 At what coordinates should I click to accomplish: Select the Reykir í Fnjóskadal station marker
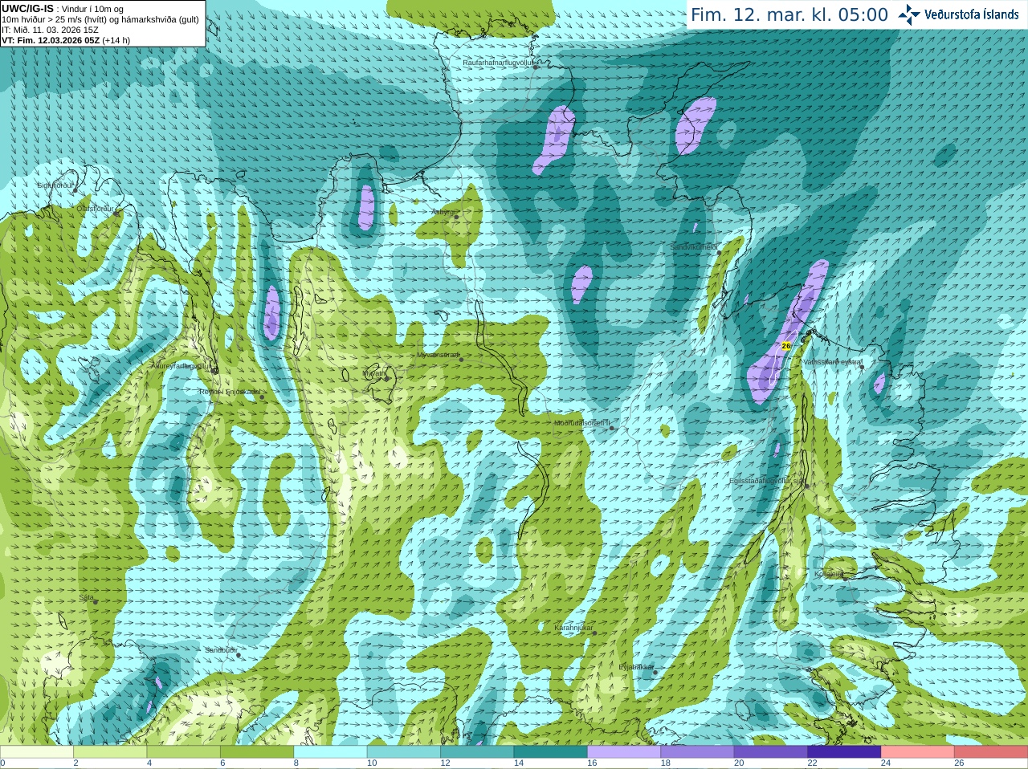[x=262, y=397]
